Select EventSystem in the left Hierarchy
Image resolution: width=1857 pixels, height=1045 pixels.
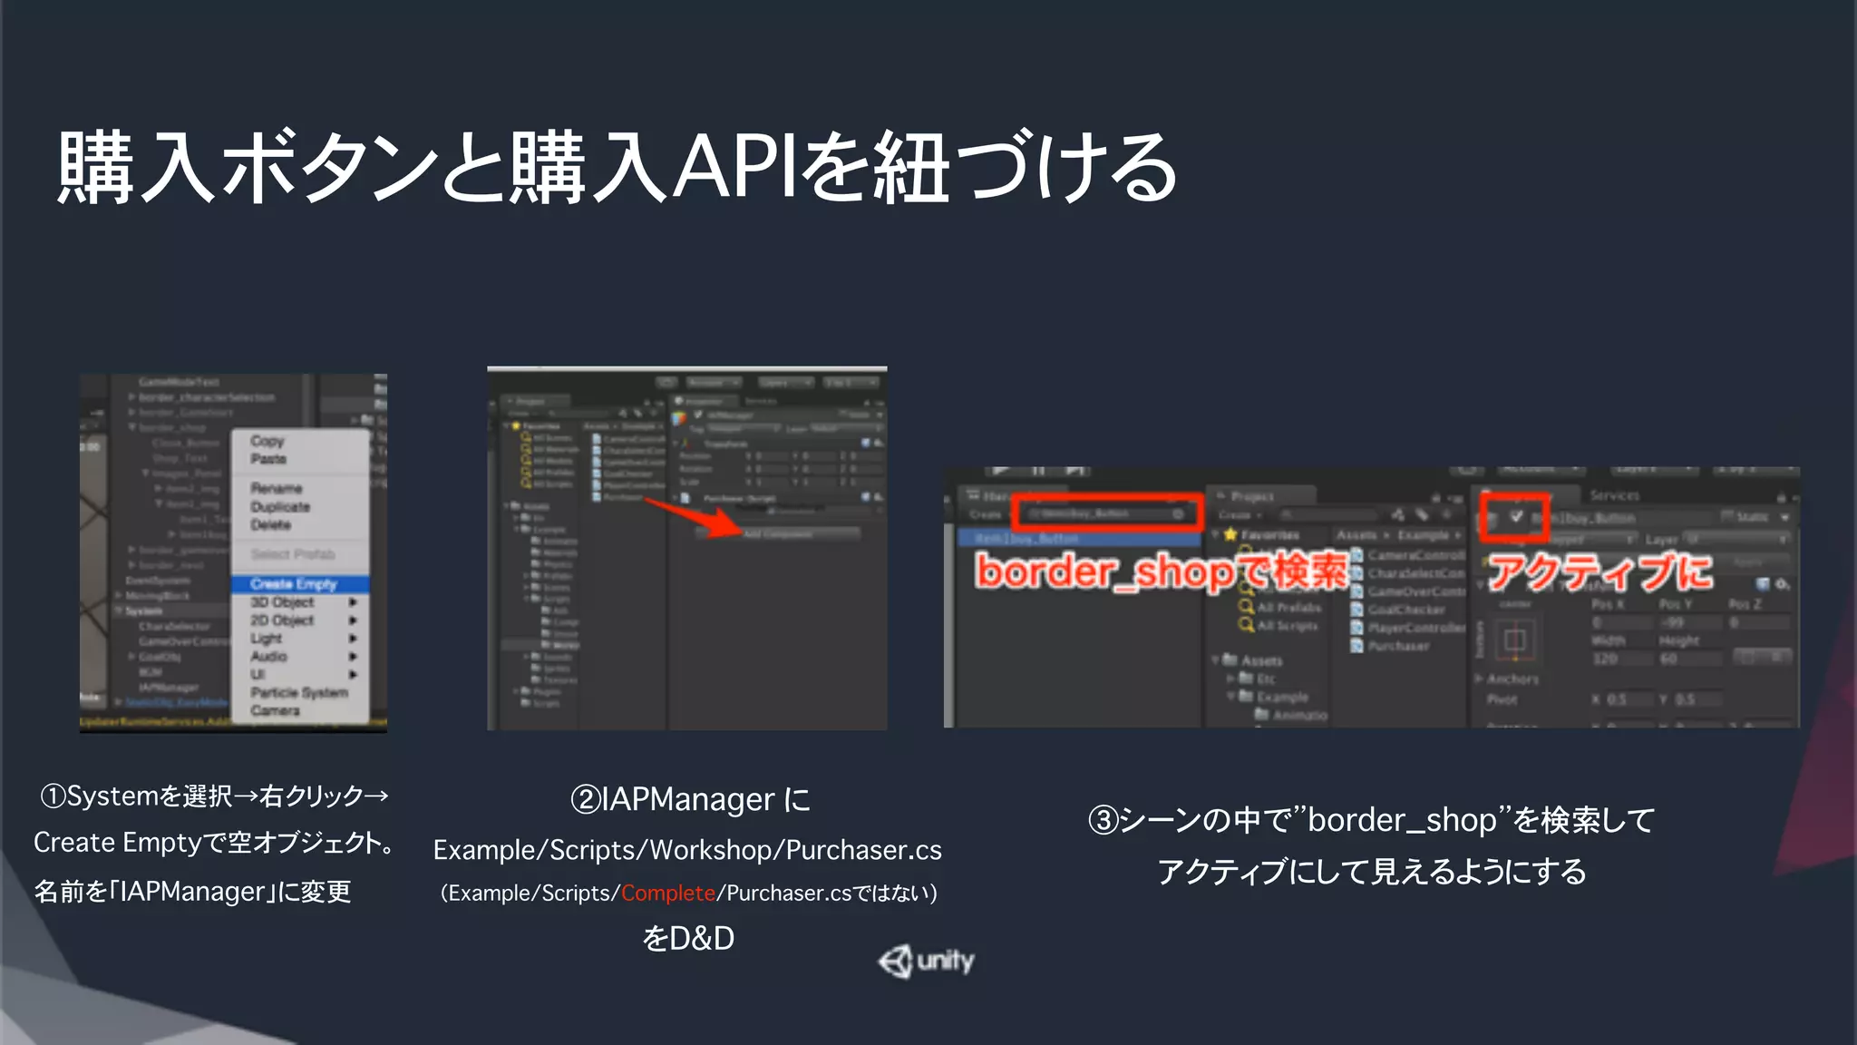point(158,581)
